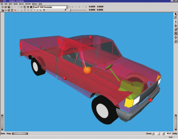178x139 pixels.
Task: Toggle the perspective camera cube icon
Action: coord(176,41)
